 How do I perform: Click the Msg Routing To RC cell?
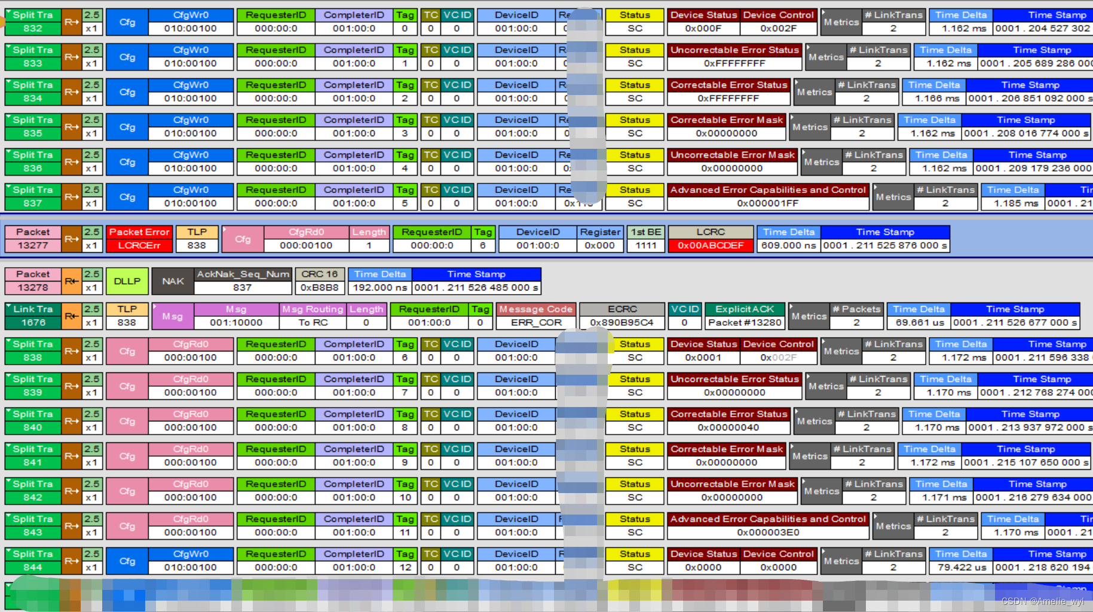[x=313, y=316]
